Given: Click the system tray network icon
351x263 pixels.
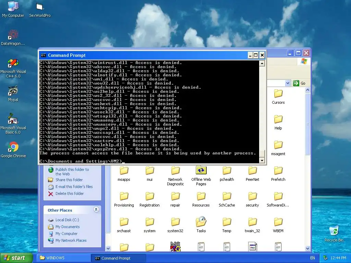Looking at the screenshot, I should 325,258.
